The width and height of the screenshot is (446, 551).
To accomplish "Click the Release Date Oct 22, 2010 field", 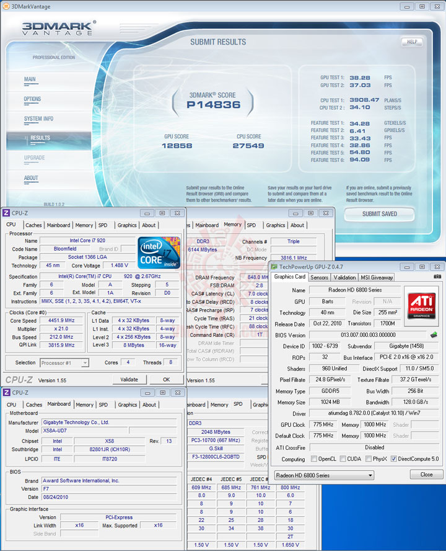I will click(x=327, y=323).
